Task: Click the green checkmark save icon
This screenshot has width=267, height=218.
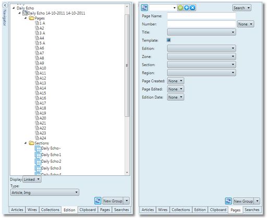Action: [180, 8]
